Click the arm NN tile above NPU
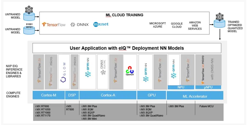Viewport: 247px width, 125px height. click(x=174, y=70)
